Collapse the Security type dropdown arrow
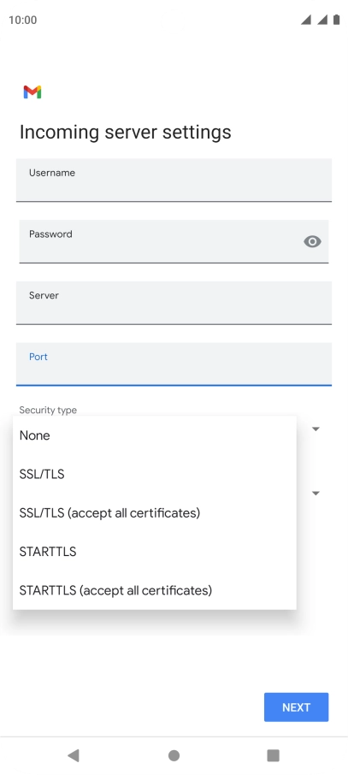Screen dimensions: 348x775 (316, 429)
